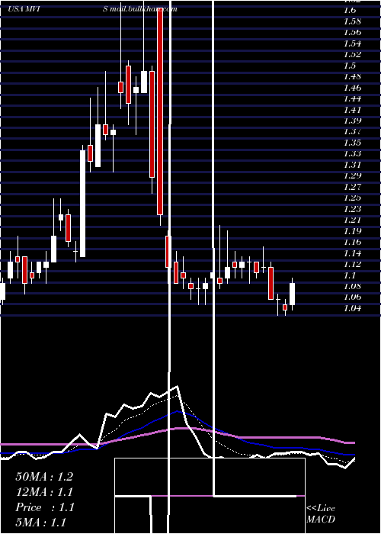The image size is (381, 534).
Task: Click the 1.58 price axis label
Action: pos(352,21)
